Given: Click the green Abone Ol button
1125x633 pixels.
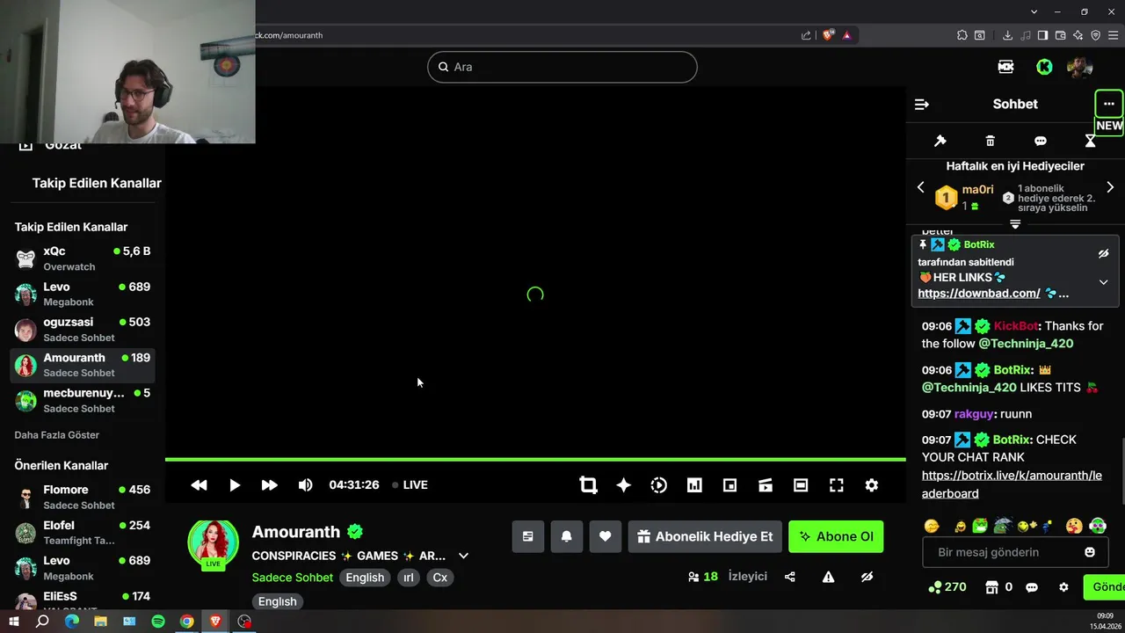Looking at the screenshot, I should [836, 536].
